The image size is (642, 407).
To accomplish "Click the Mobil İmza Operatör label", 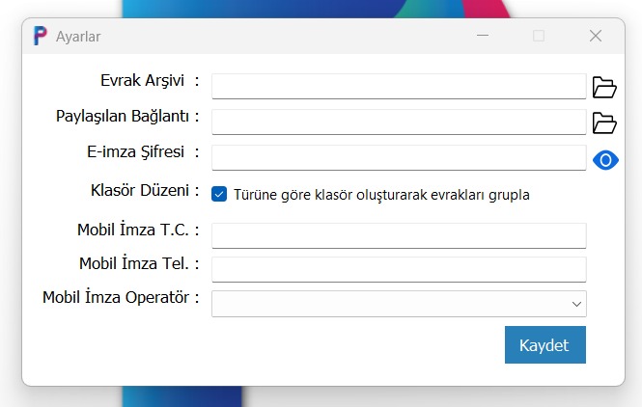I will (x=121, y=297).
